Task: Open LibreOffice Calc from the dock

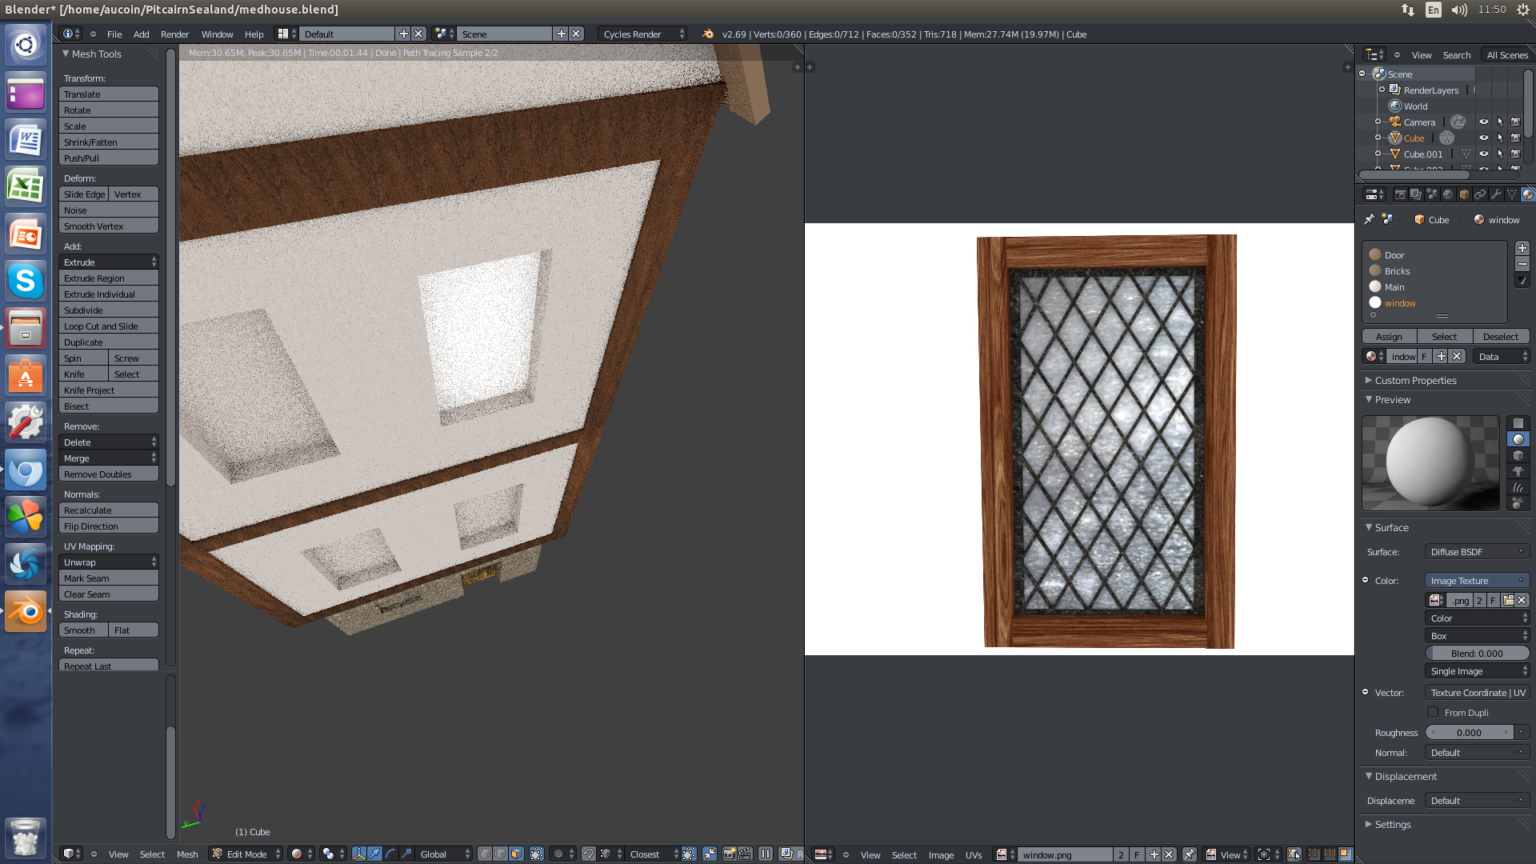Action: coord(26,187)
